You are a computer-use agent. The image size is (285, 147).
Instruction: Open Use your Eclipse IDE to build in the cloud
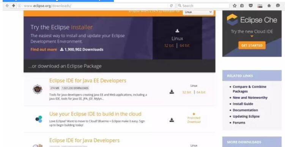click(x=95, y=114)
